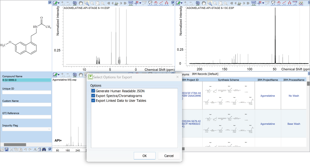Click the scissors cut icon in bottom toolbar

click(x=11, y=149)
